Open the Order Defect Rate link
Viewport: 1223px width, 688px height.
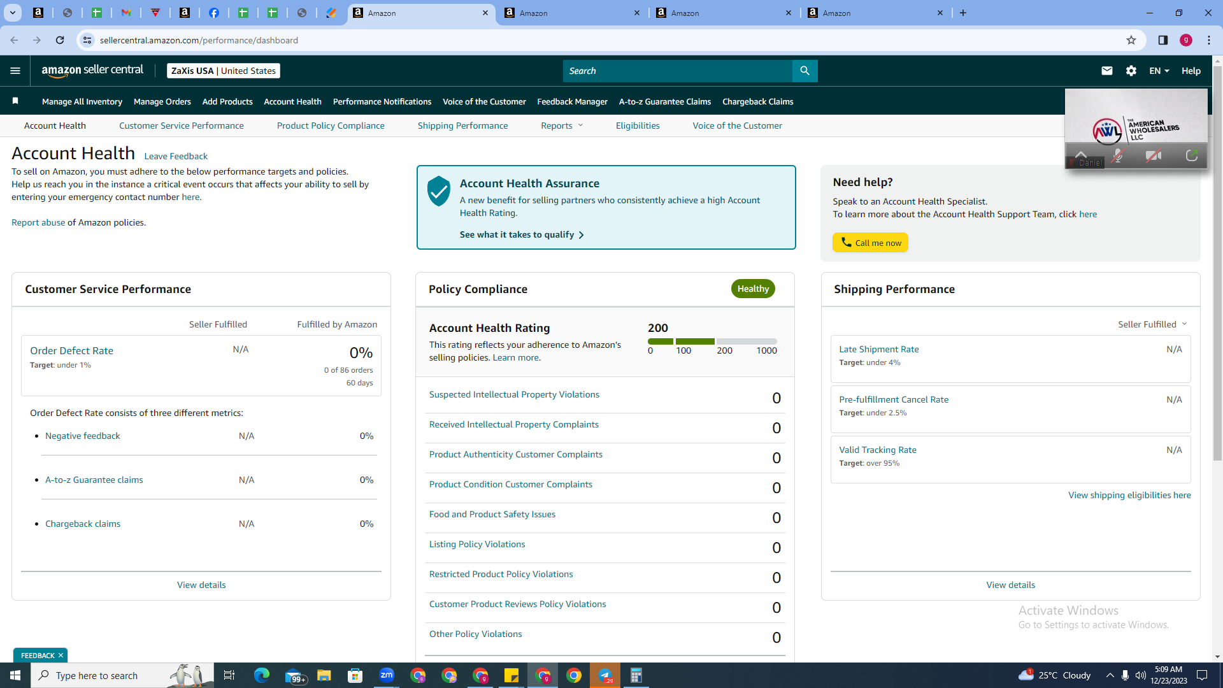click(x=71, y=350)
